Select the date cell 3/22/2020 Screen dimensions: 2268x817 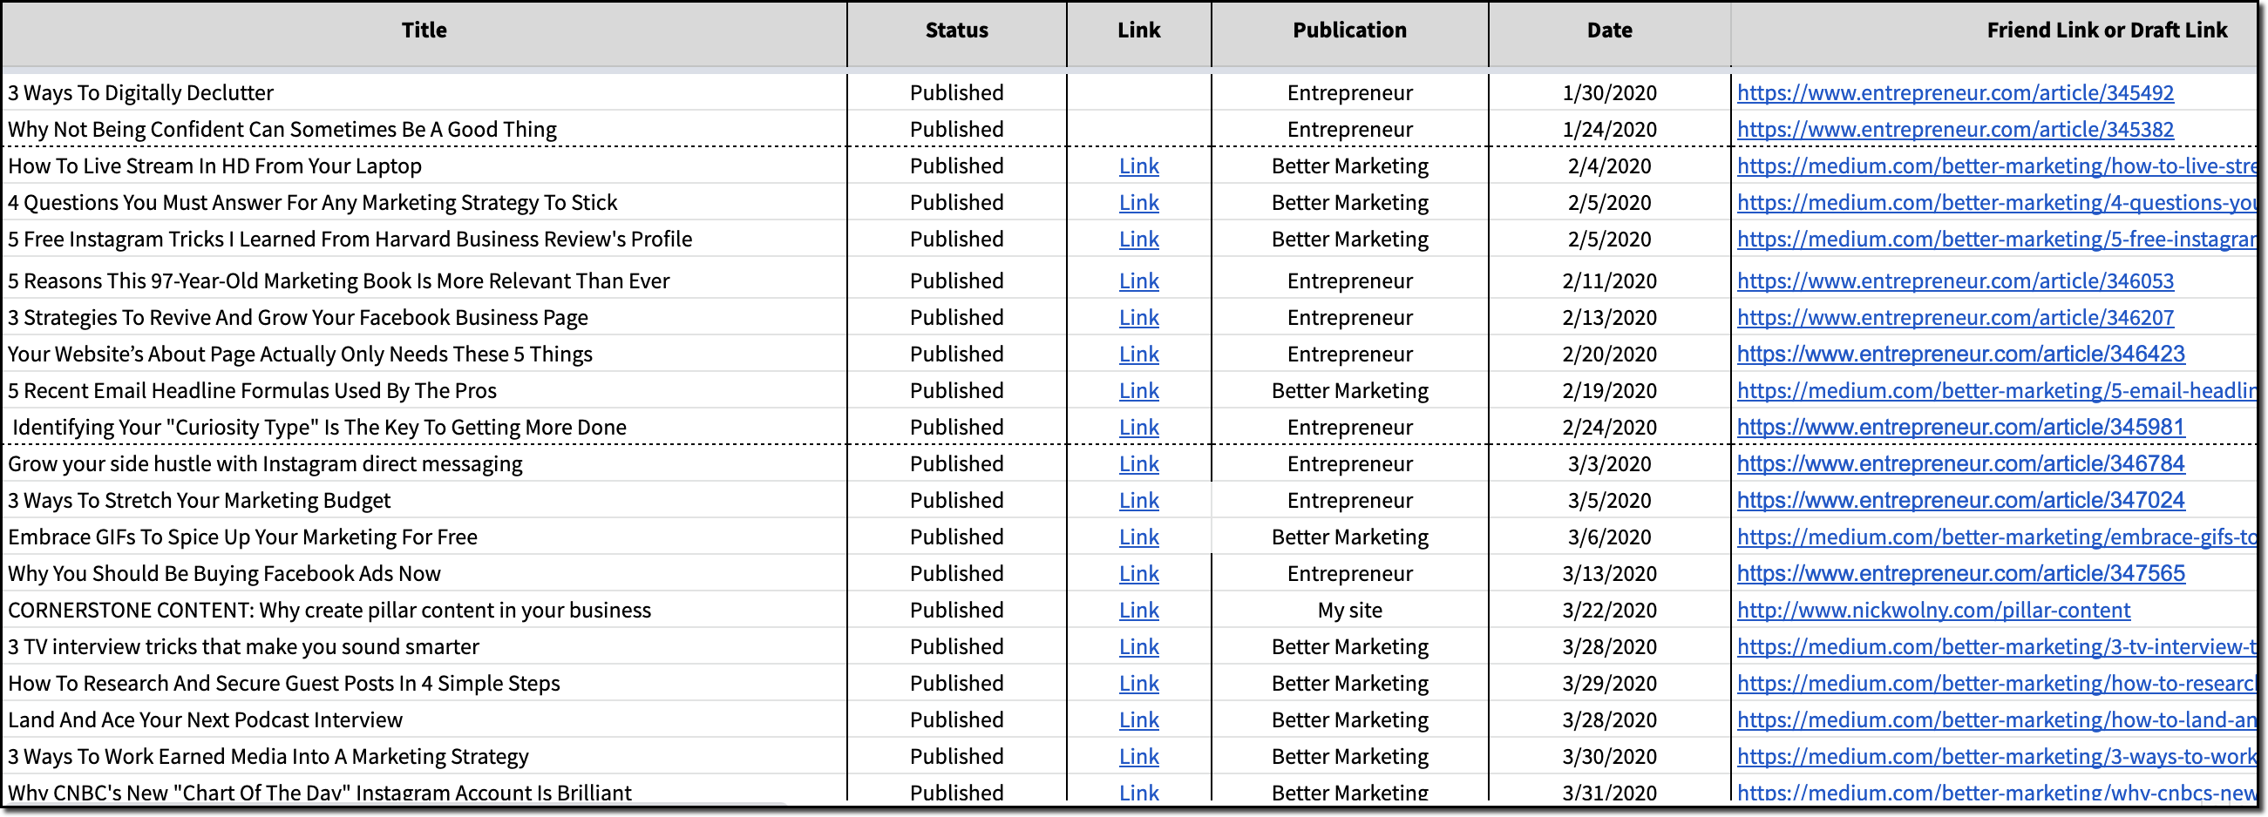tap(1609, 611)
